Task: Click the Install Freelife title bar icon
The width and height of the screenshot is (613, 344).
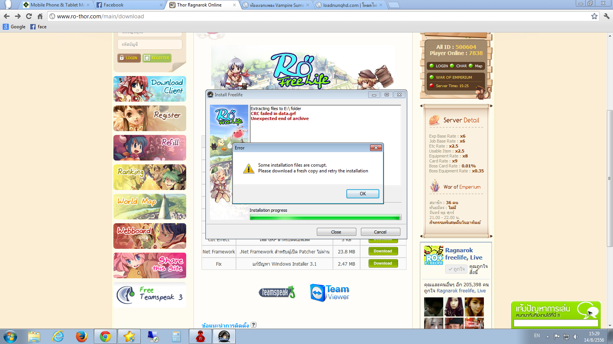Action: tap(210, 95)
